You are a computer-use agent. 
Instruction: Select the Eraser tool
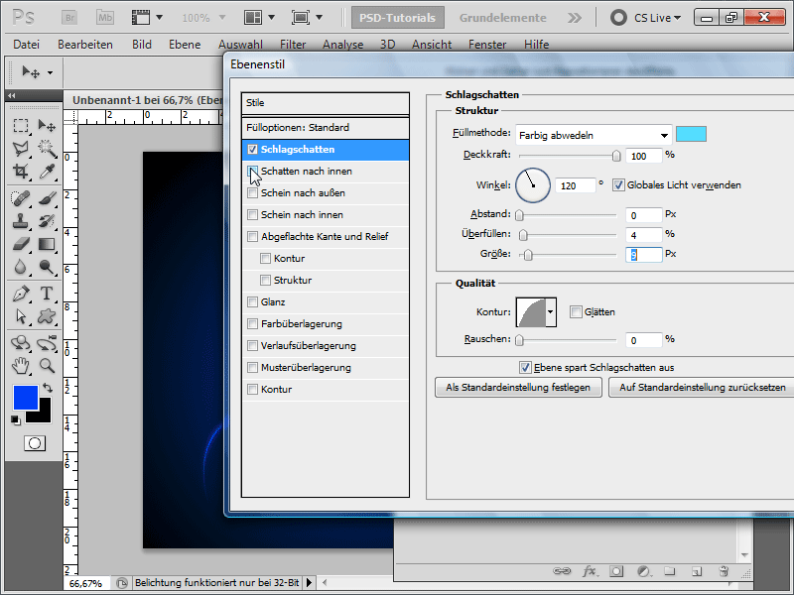20,244
